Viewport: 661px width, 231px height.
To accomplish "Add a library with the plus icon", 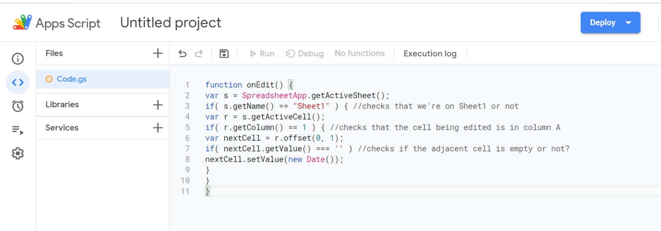I will (x=158, y=105).
